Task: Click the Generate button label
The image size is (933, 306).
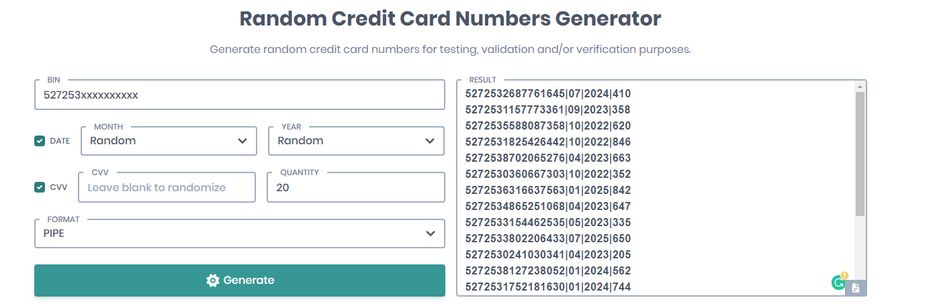Action: [x=249, y=280]
